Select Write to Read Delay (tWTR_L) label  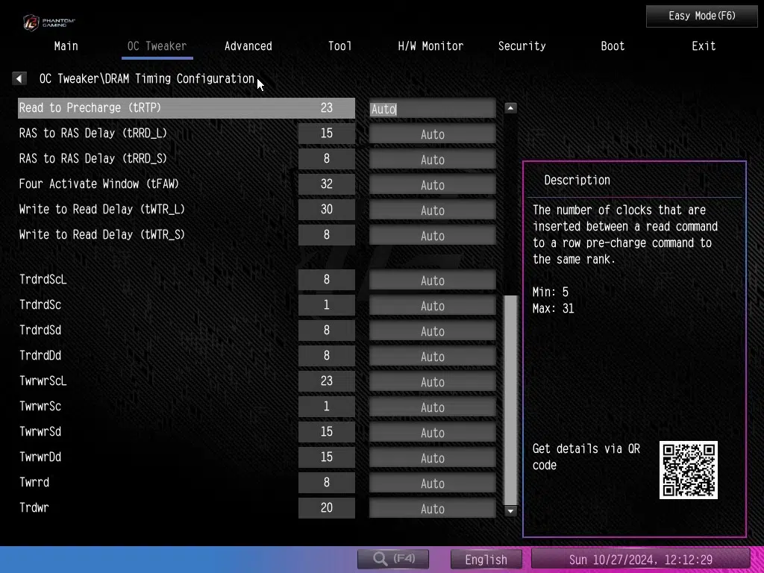pos(101,209)
